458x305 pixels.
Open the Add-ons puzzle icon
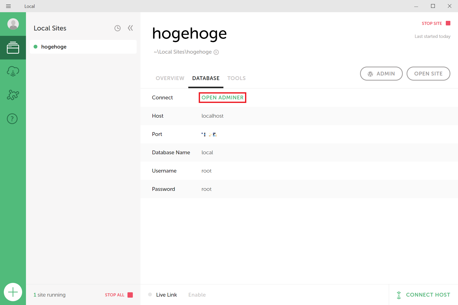coord(13,95)
